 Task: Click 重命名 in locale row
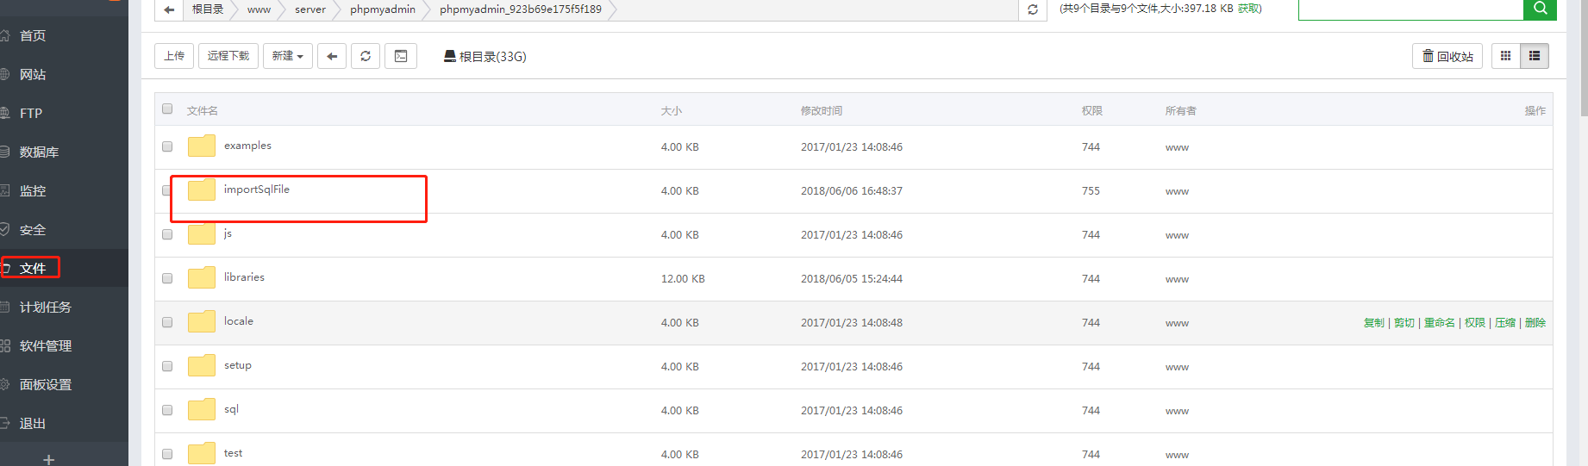[1439, 323]
